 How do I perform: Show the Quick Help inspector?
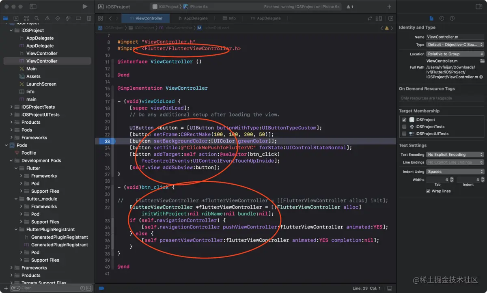tap(452, 18)
